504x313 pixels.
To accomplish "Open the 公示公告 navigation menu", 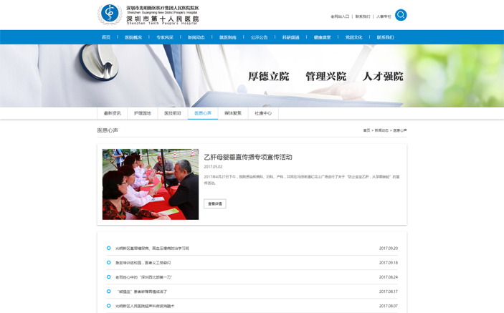I will click(x=260, y=37).
